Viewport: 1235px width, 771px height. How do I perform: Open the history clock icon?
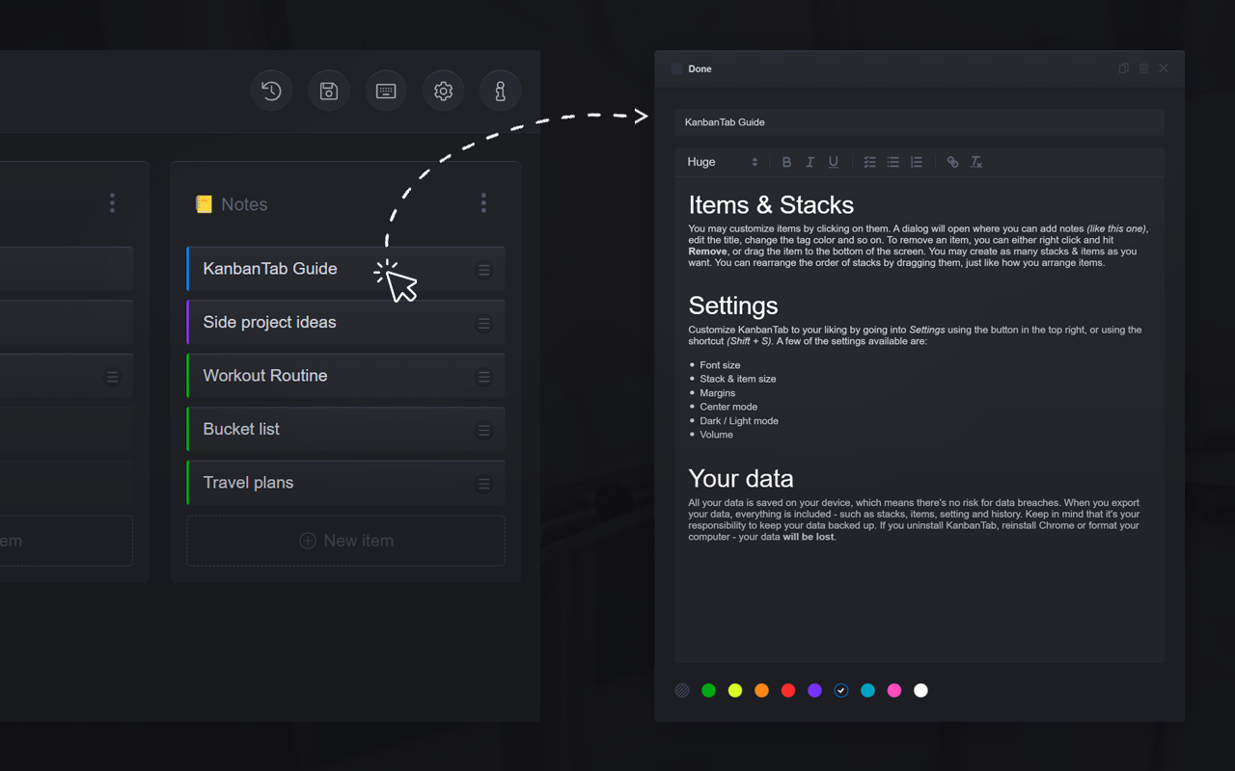271,92
